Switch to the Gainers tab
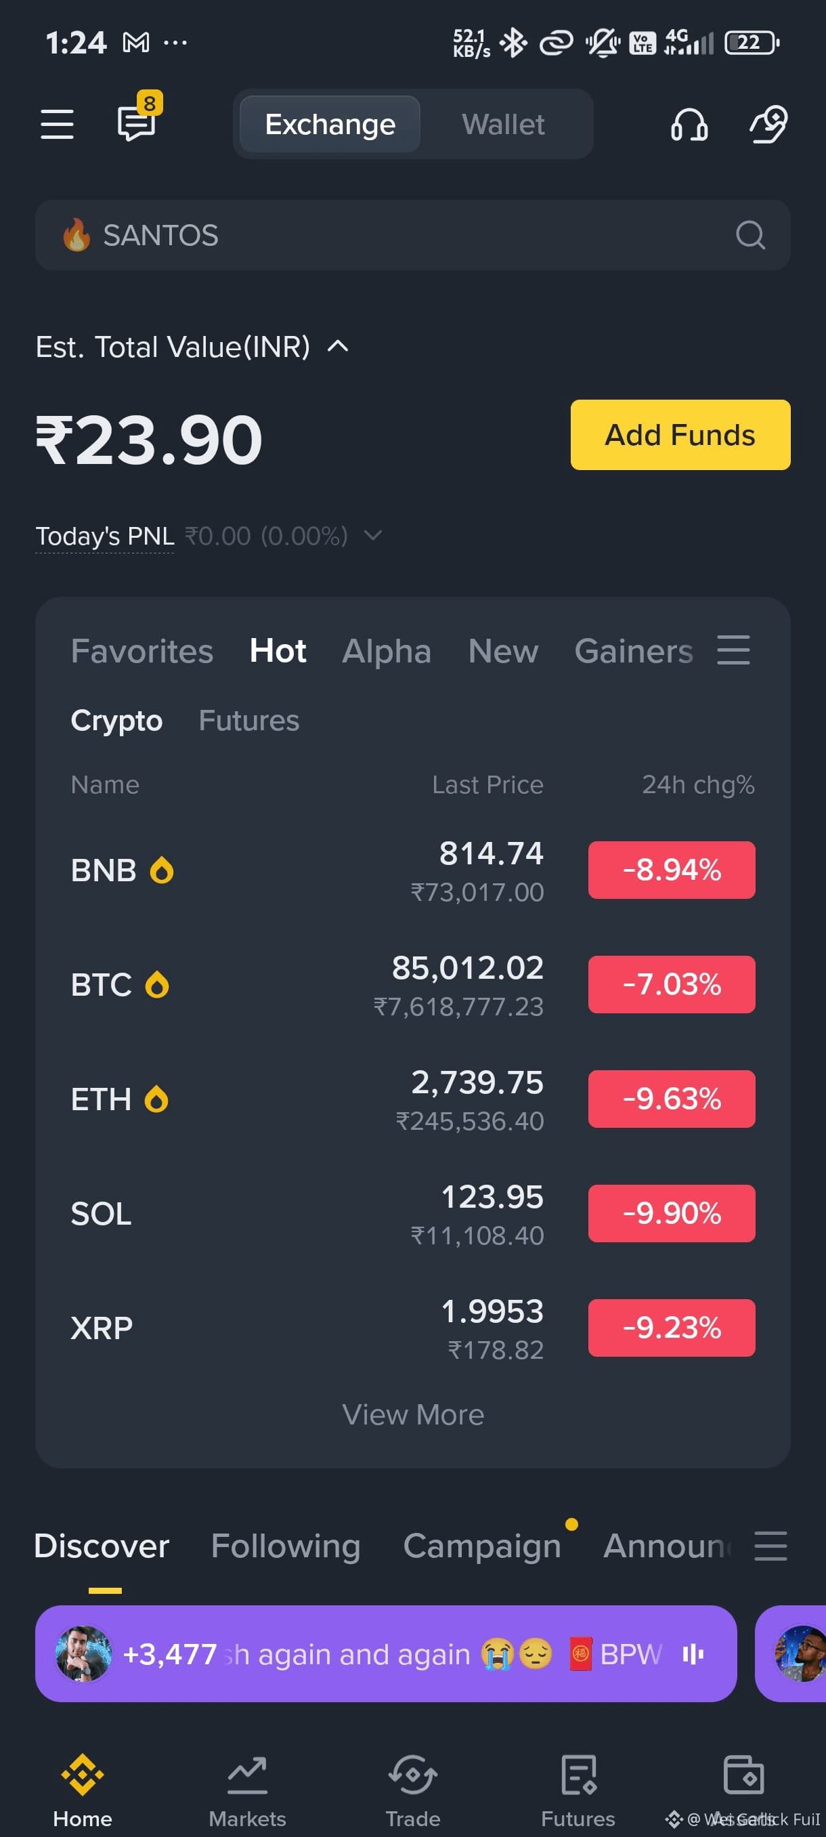The width and height of the screenshot is (826, 1837). tap(634, 650)
